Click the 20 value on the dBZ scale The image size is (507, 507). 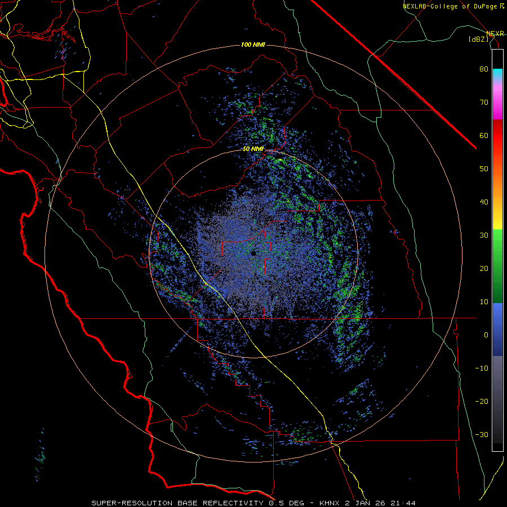(484, 268)
